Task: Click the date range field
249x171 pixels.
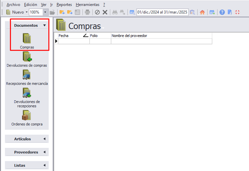Action: pos(162,12)
